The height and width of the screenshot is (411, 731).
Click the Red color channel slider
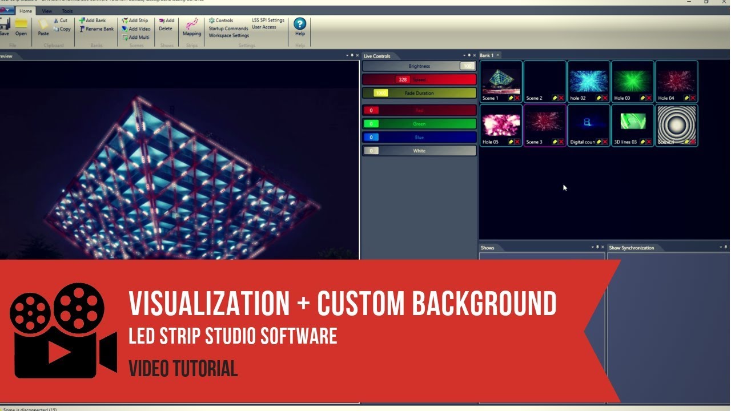[x=419, y=110]
